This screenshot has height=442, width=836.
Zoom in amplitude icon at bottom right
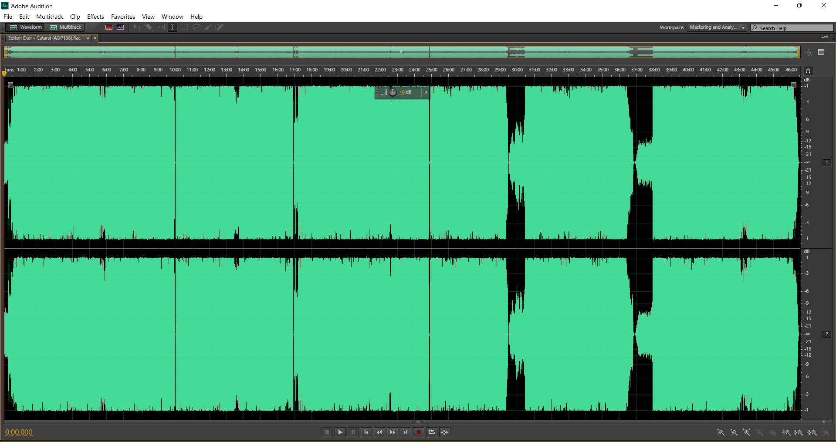click(x=721, y=432)
